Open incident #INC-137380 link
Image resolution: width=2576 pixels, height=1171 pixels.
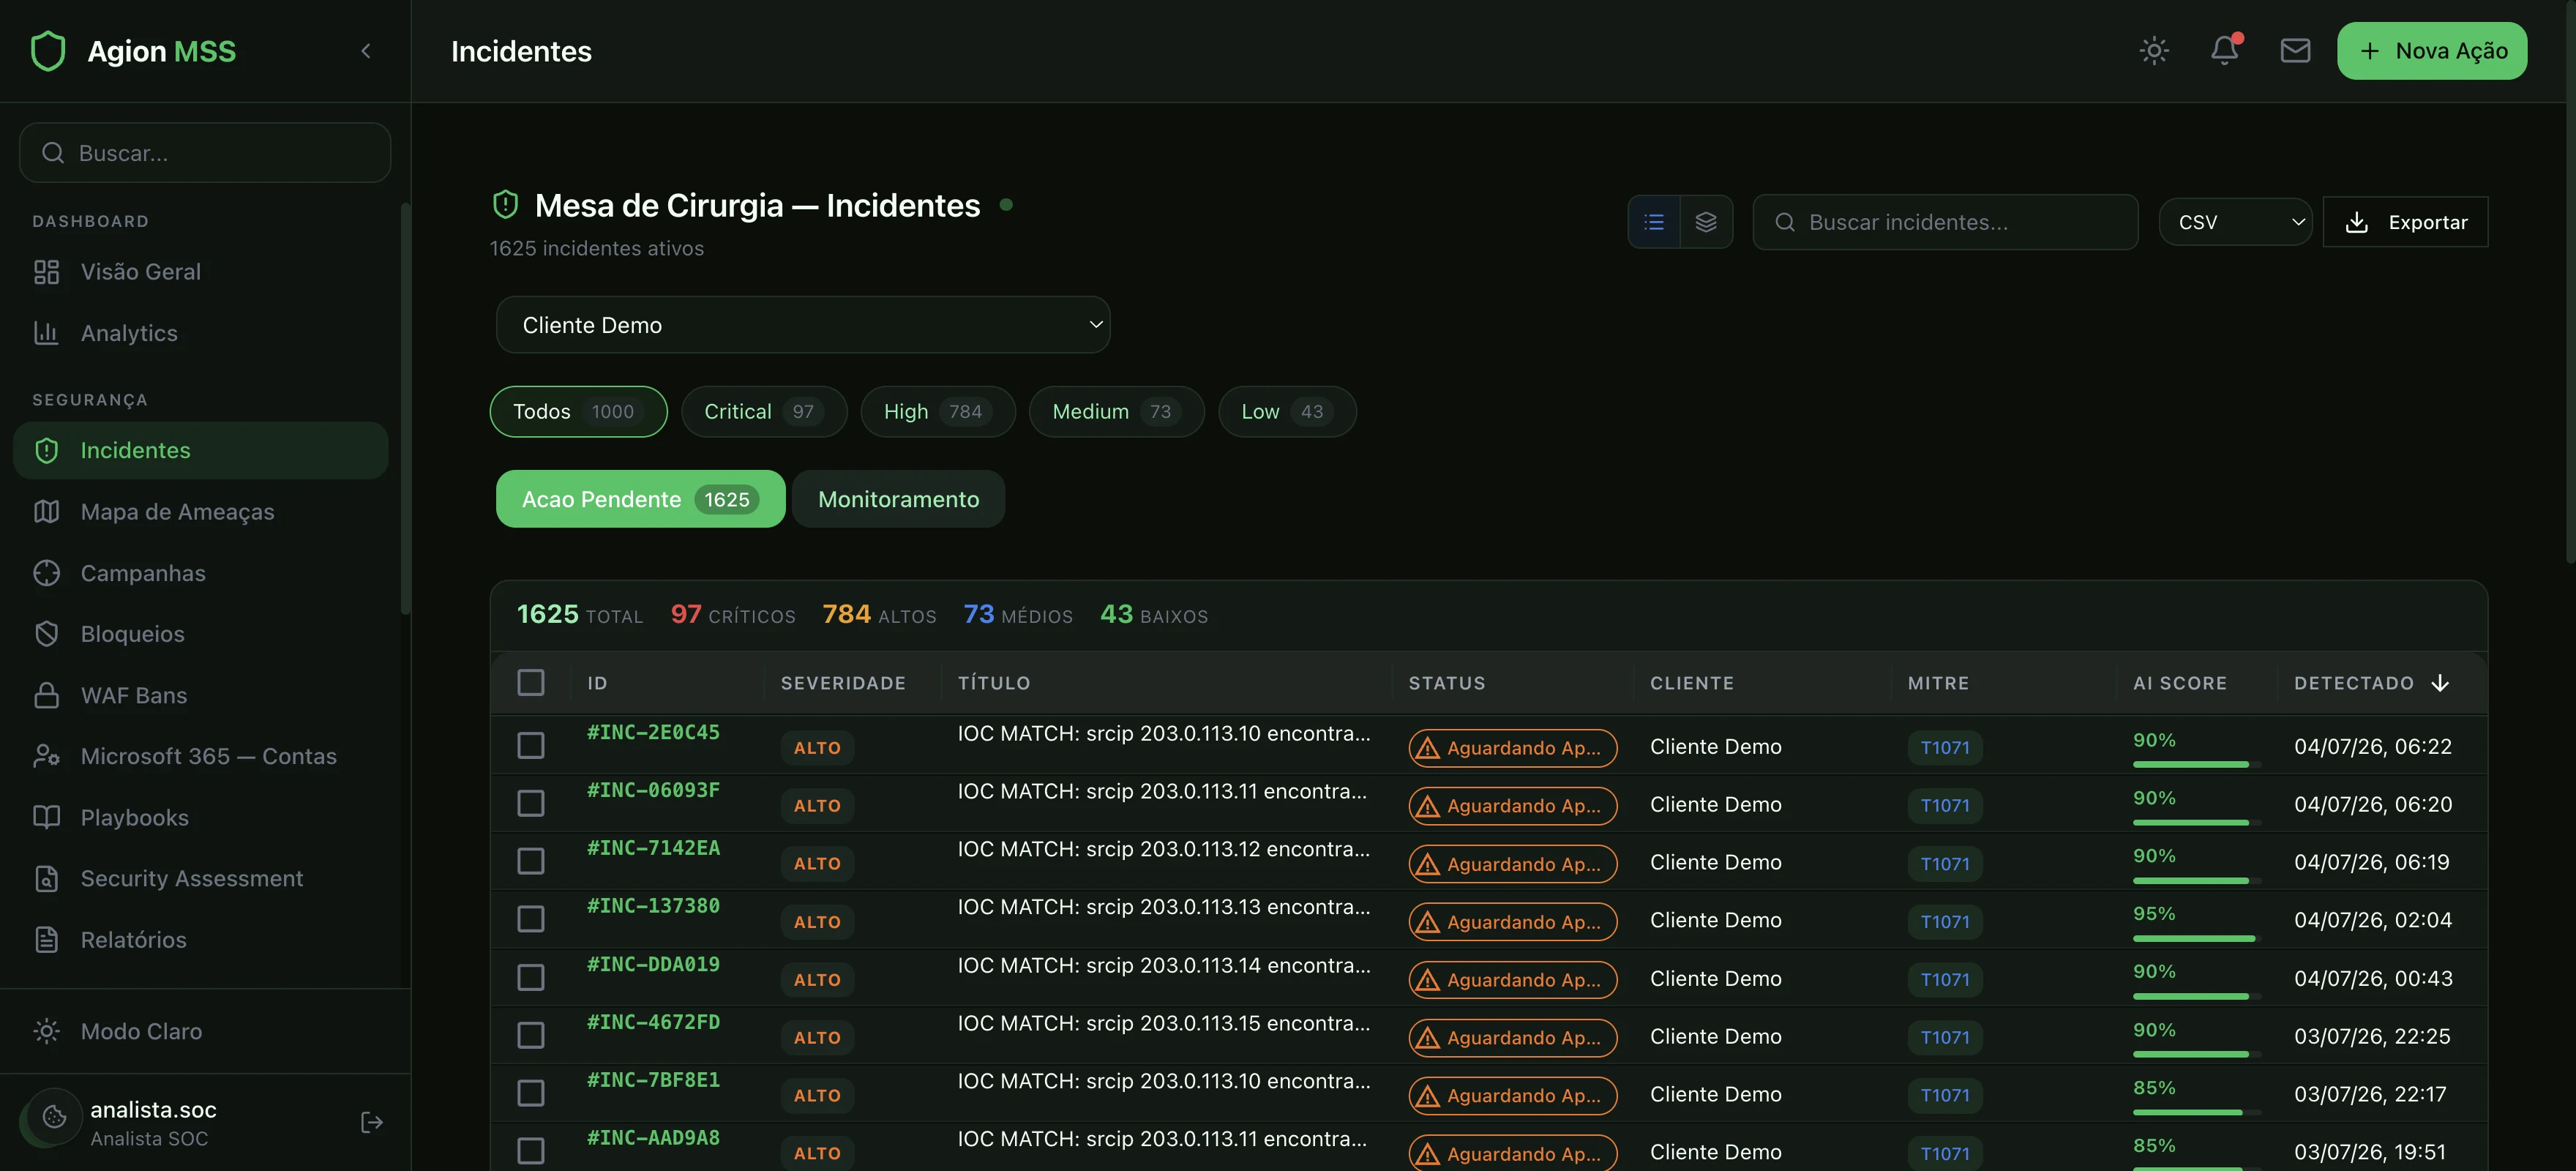(x=653, y=907)
